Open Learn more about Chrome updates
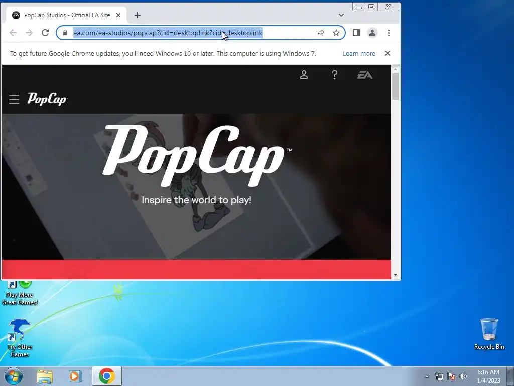Image resolution: width=514 pixels, height=386 pixels. (x=359, y=53)
